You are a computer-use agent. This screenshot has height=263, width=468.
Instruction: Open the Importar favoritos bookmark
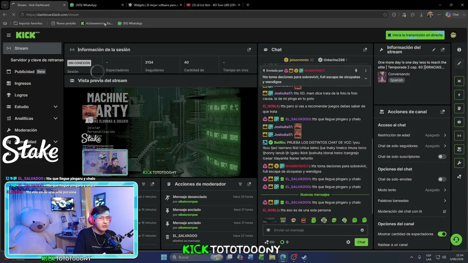click(28, 23)
